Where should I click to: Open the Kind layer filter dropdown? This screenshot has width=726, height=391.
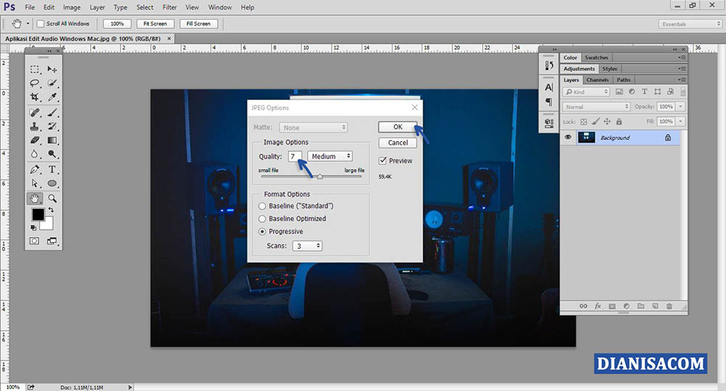pyautogui.click(x=586, y=91)
